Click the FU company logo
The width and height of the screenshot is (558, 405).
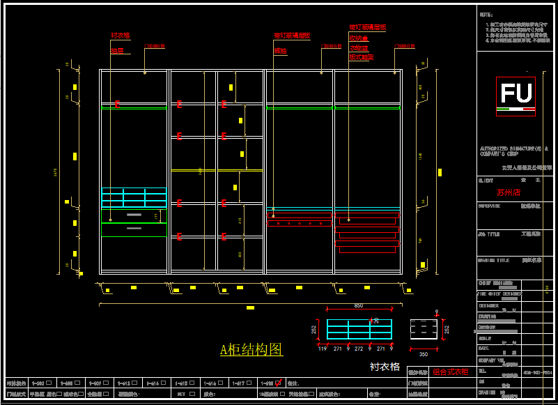pos(516,95)
